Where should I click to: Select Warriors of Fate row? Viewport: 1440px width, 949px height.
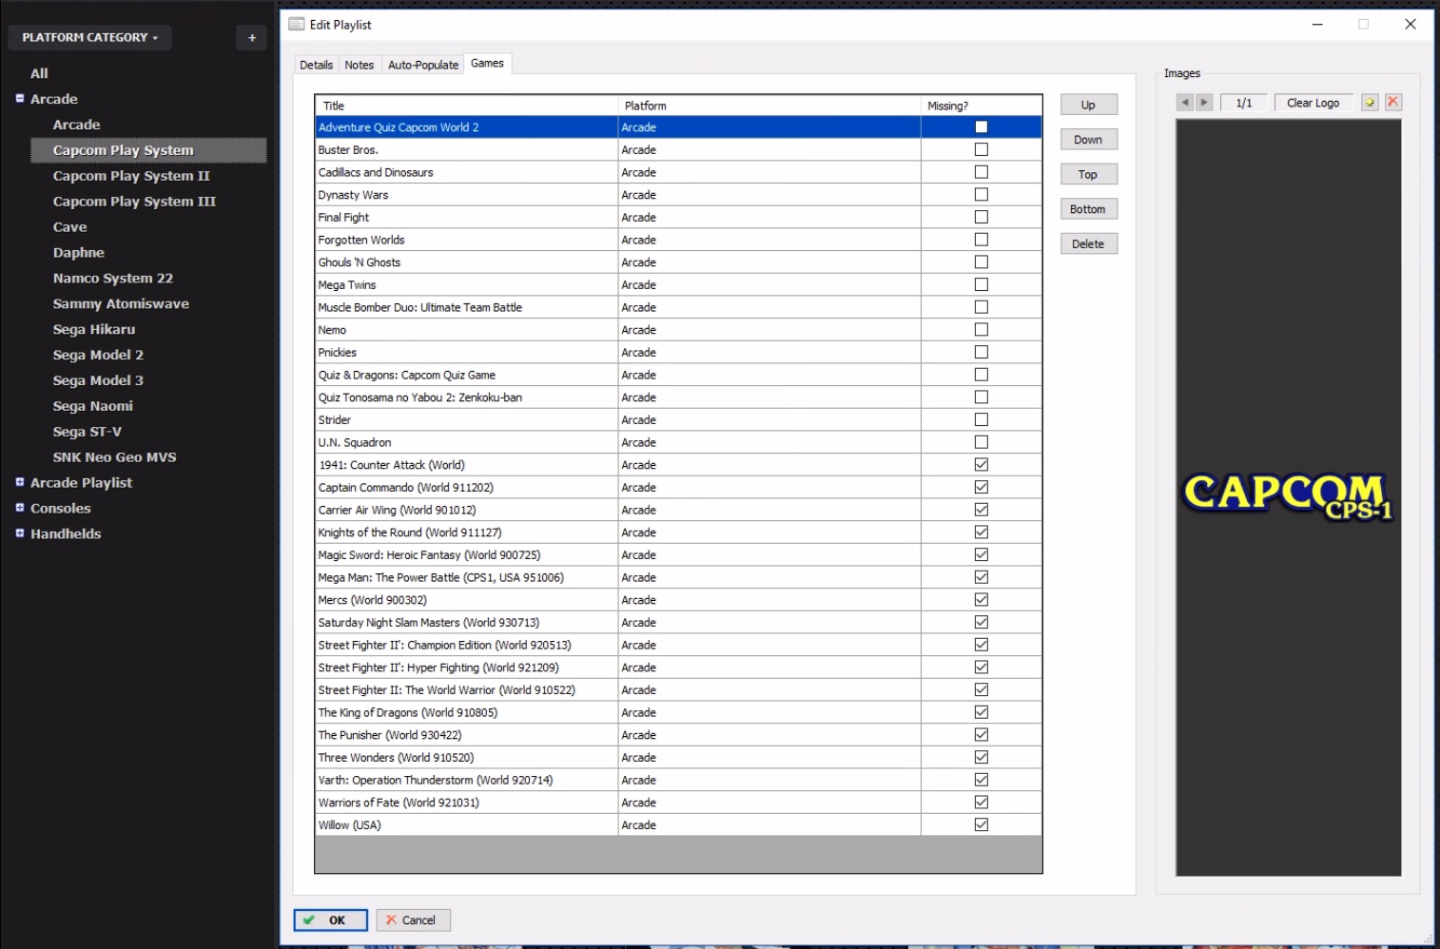pos(678,803)
